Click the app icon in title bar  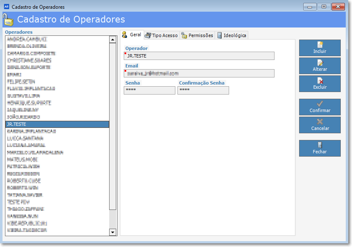pyautogui.click(x=6, y=7)
